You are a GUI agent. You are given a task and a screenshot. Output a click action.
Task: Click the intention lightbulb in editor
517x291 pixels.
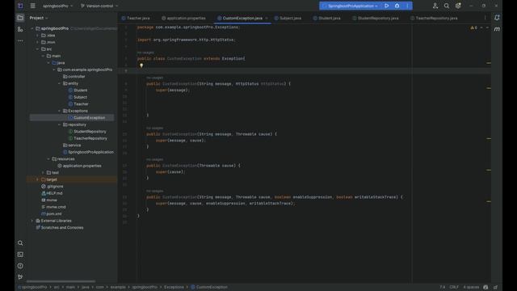(141, 65)
